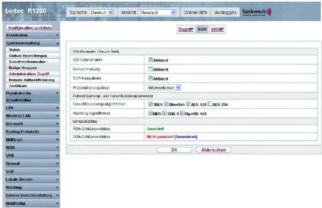This screenshot has width=322, height=208.
Task: Confirm settings with OK button
Action: (x=174, y=150)
